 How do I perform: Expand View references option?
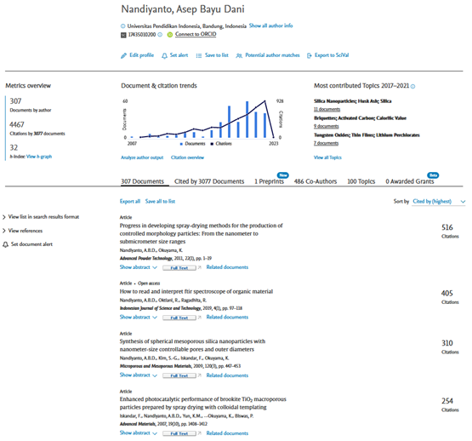(23, 231)
